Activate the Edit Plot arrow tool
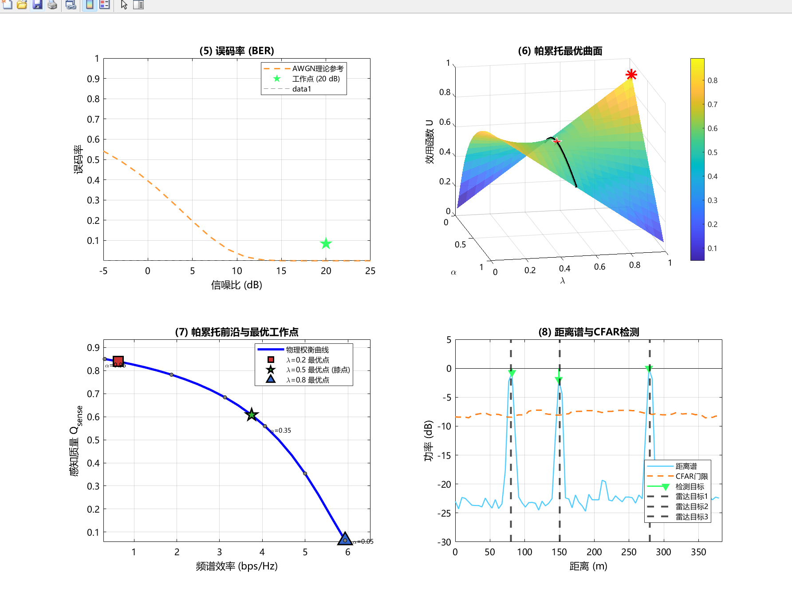Image resolution: width=792 pixels, height=601 pixels. point(124,4)
